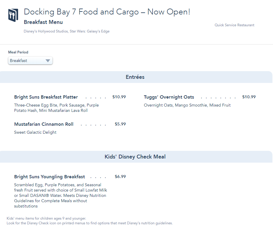The image size is (273, 237).
Task: Click the Docking Bay 7 restaurant title
Action: 107,12
